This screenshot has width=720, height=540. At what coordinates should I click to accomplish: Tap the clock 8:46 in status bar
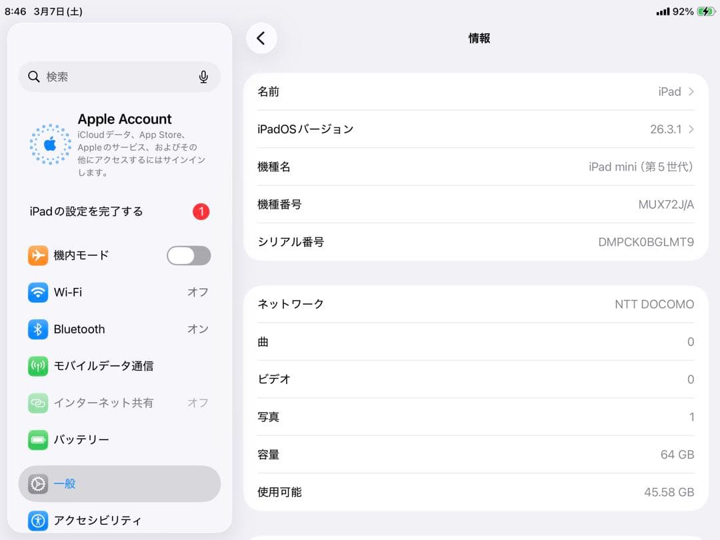click(15, 11)
